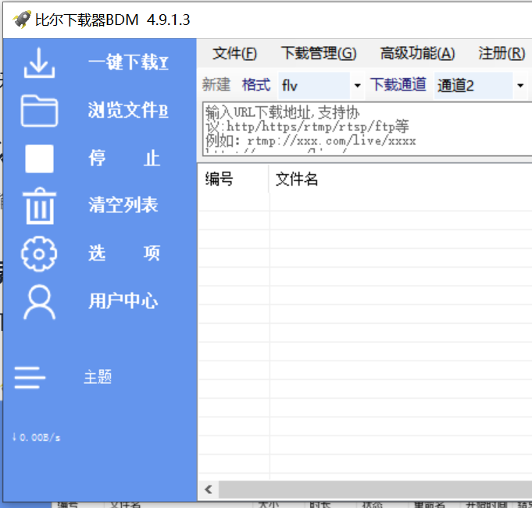This screenshot has width=532, height=508.
Task: Open the 文件(F) menu
Action: [235, 54]
